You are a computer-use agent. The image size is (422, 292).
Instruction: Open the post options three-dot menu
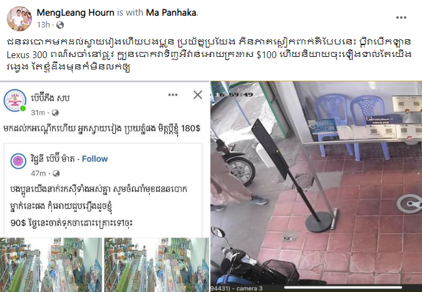(x=401, y=18)
